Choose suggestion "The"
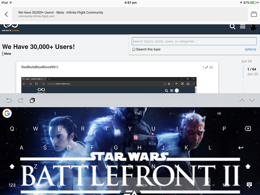This screenshot has height=195, width=260. tap(137, 113)
